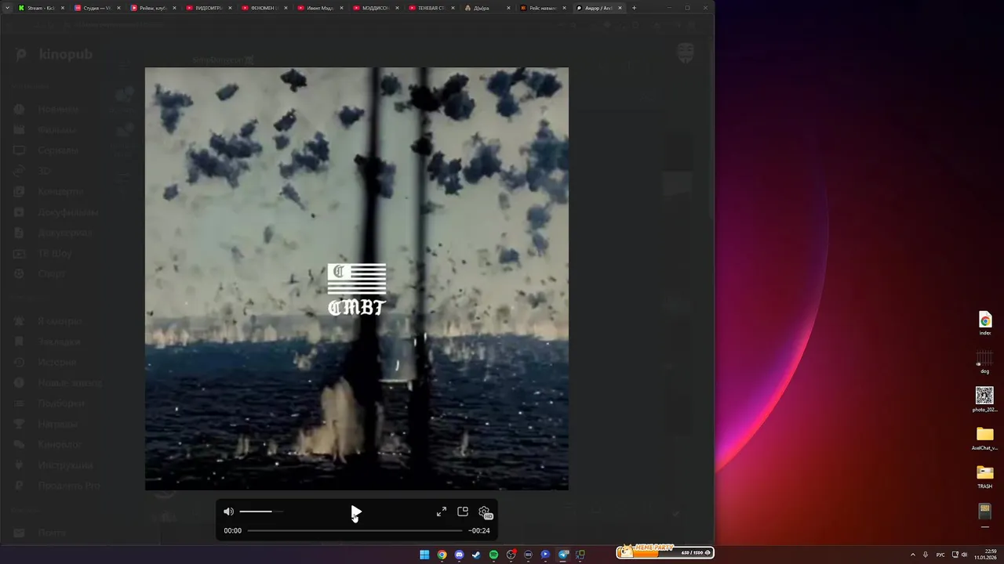
Task: Select the AxelChat_v desktop folder
Action: pyautogui.click(x=985, y=438)
